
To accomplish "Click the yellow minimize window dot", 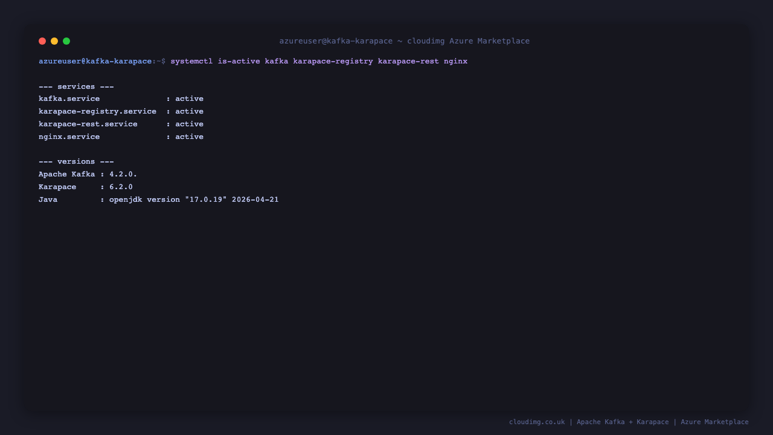I will pos(54,41).
